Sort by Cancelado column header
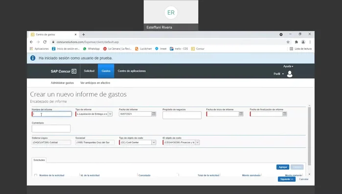The image size is (342, 194). coord(144,175)
